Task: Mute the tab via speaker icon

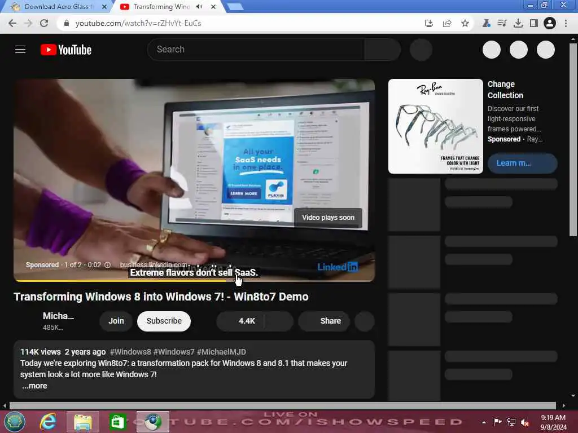Action: (x=199, y=7)
